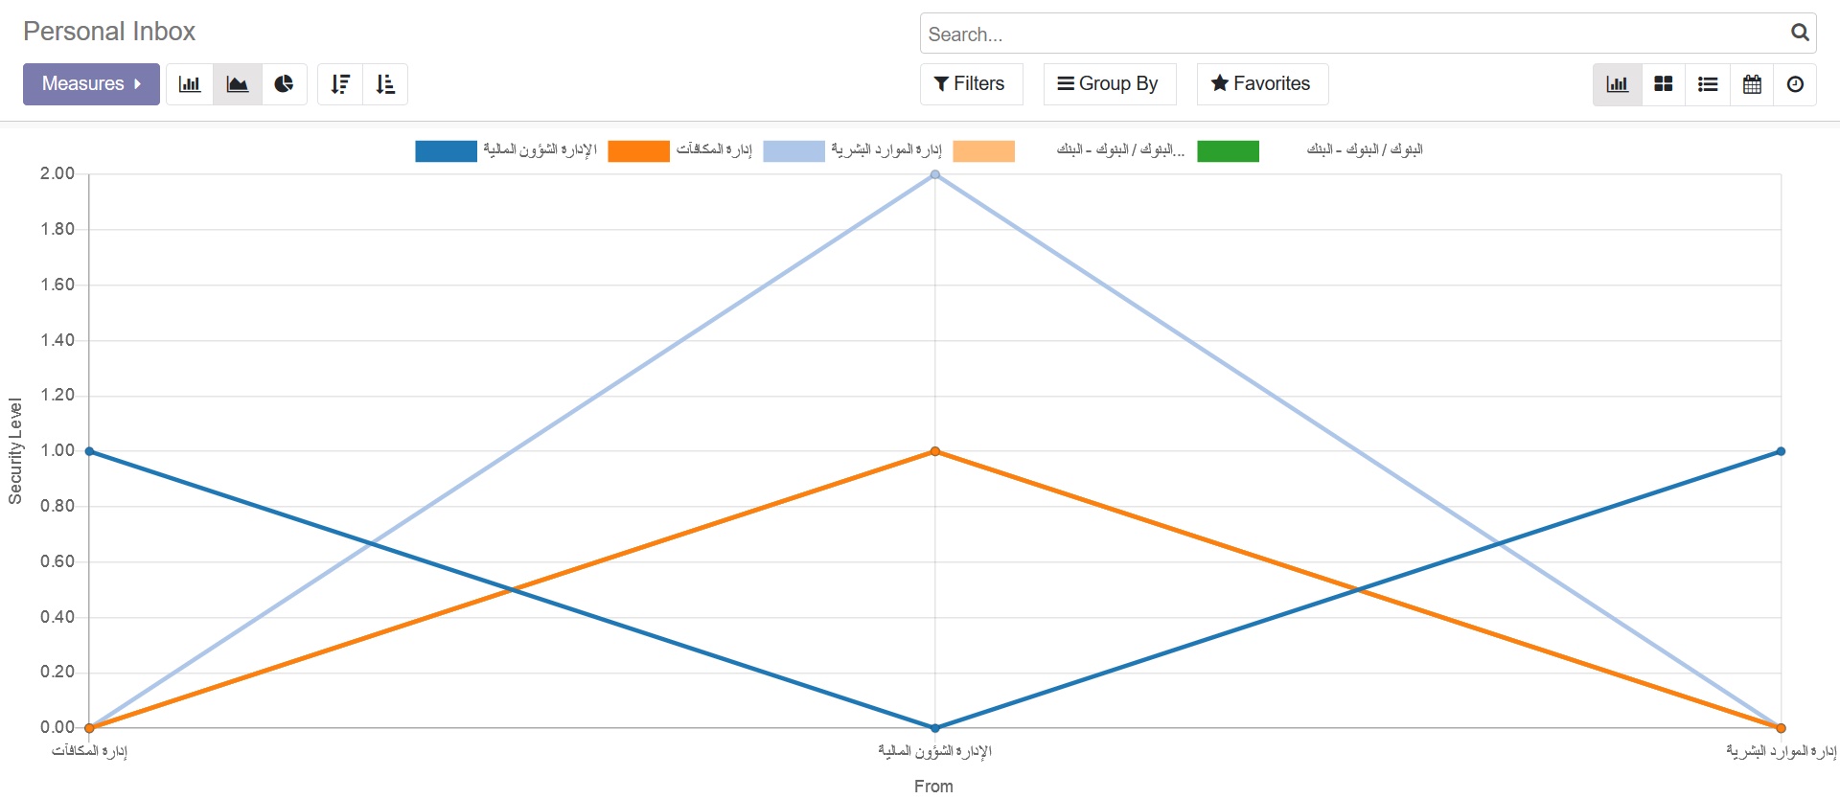Open the Filters dropdown
This screenshot has width=1840, height=799.
(970, 84)
